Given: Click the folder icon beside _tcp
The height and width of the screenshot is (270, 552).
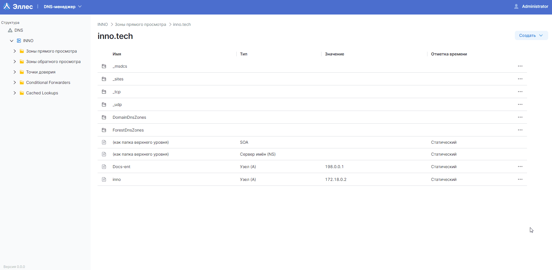Looking at the screenshot, I should pyautogui.click(x=104, y=92).
